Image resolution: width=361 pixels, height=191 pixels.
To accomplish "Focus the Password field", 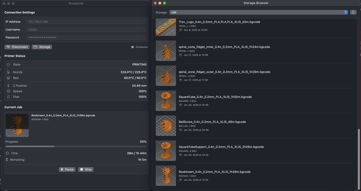I will (x=87, y=37).
